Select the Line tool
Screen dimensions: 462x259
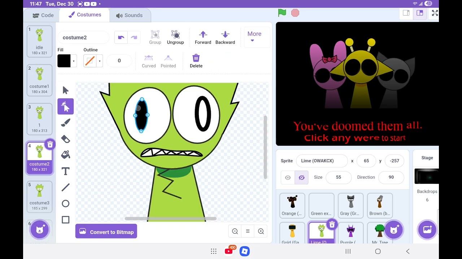[65, 187]
